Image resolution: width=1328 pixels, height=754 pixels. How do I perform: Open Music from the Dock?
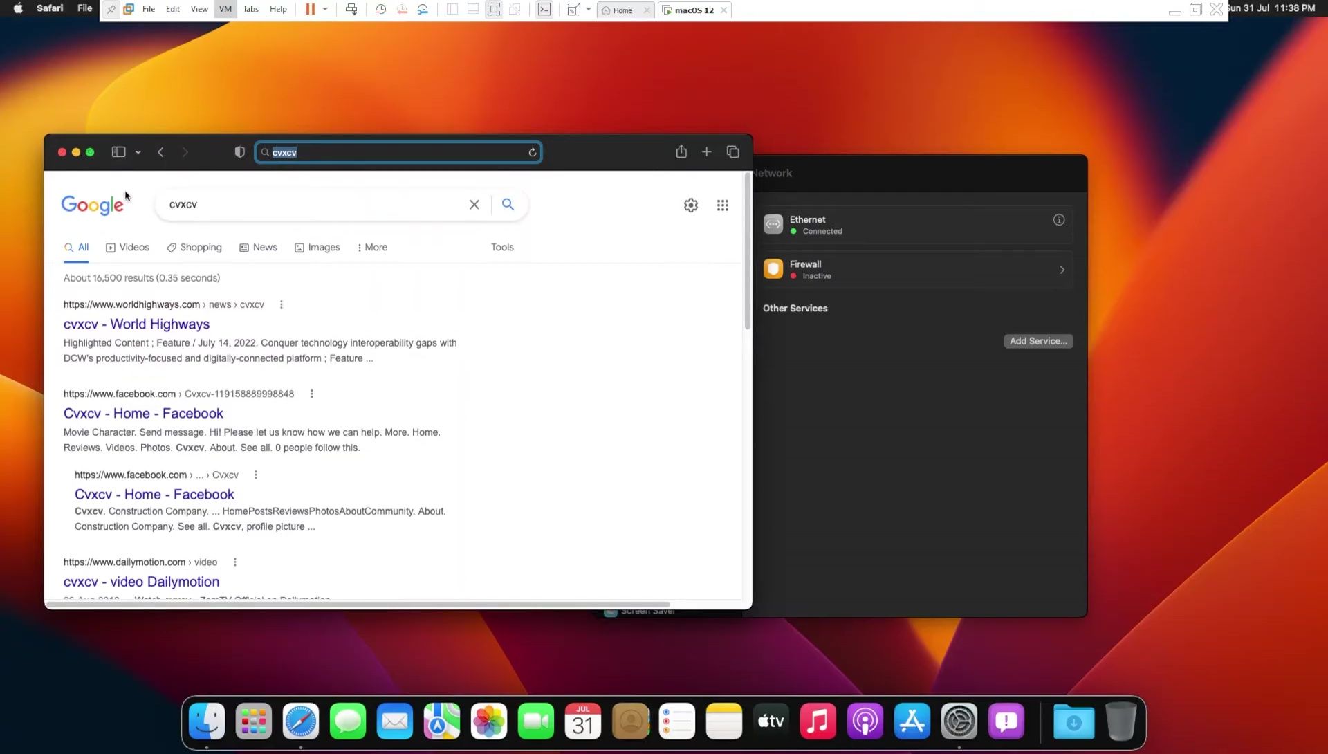(x=818, y=722)
